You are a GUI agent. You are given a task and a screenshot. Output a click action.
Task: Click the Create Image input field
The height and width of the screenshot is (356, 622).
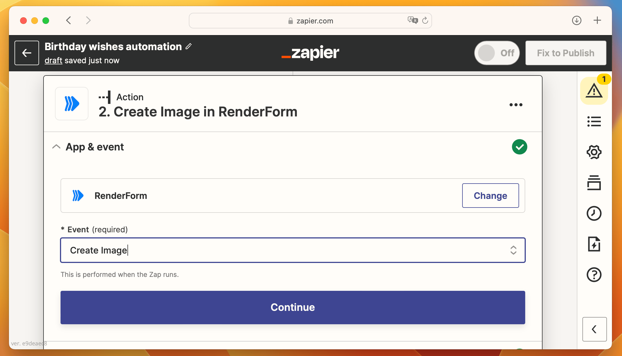293,250
